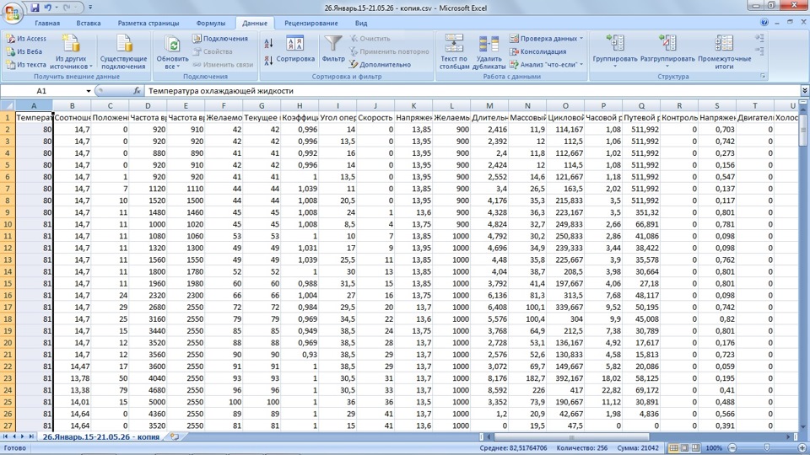Open the Сортировка dialog

click(295, 50)
